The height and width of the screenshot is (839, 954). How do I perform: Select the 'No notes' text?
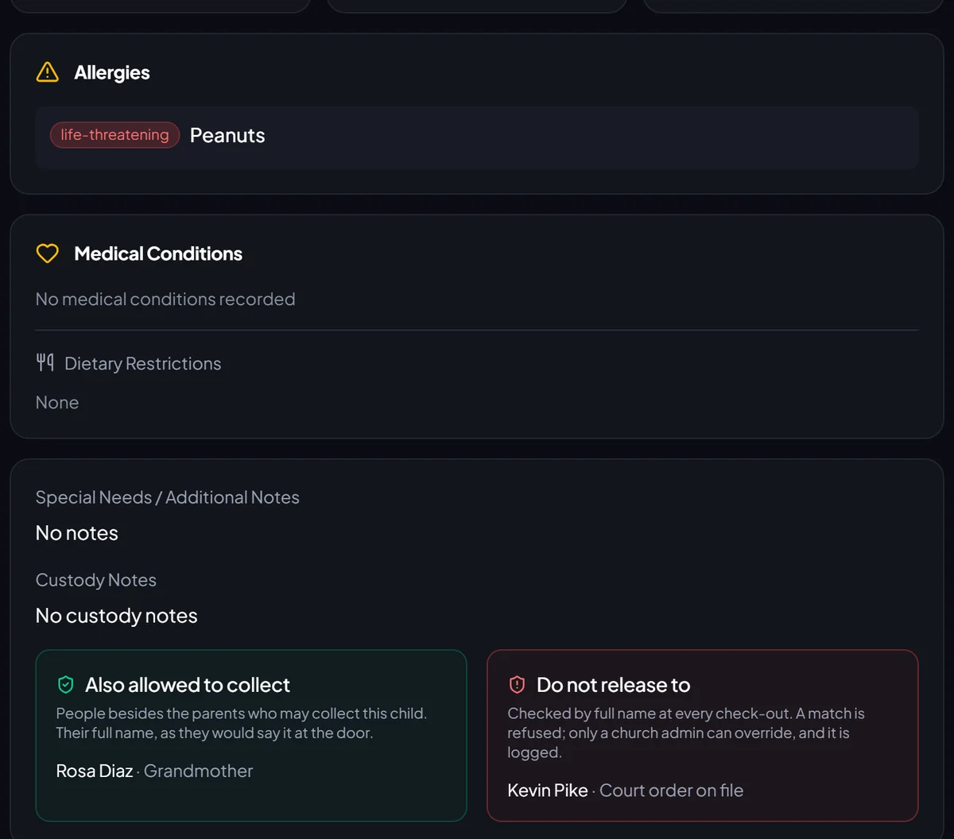[77, 533]
